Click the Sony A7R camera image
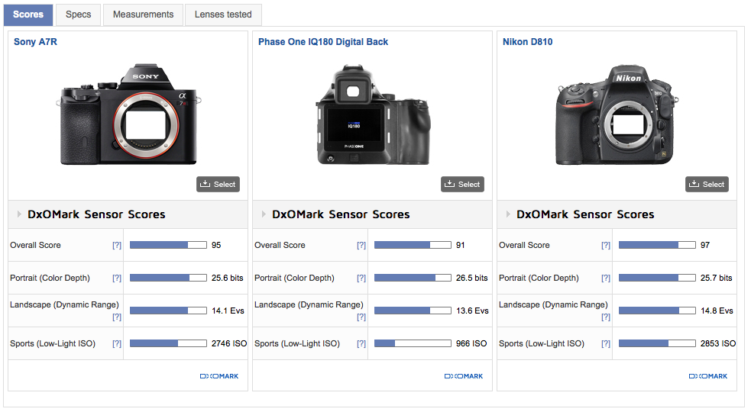751x412 pixels. (x=128, y=115)
